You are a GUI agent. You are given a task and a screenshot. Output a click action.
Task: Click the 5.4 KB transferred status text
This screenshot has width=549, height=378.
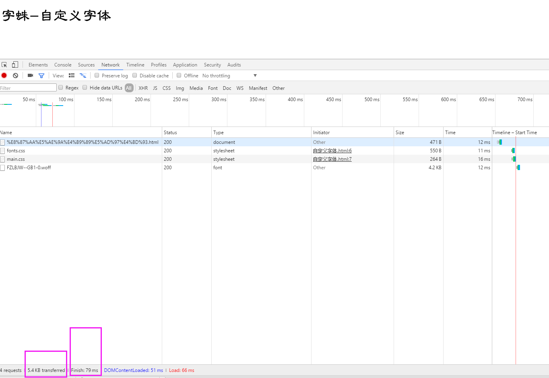point(46,370)
